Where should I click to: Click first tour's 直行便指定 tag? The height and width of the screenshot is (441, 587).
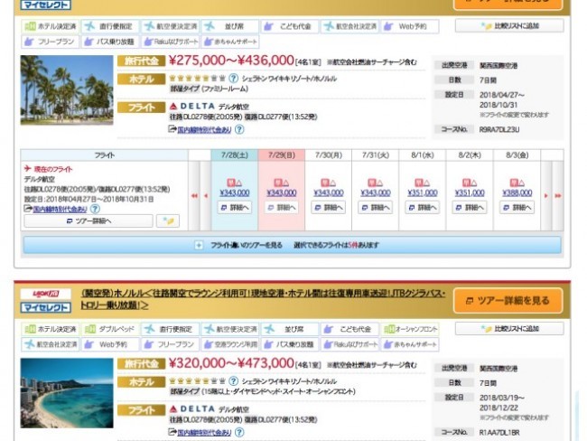click(110, 26)
